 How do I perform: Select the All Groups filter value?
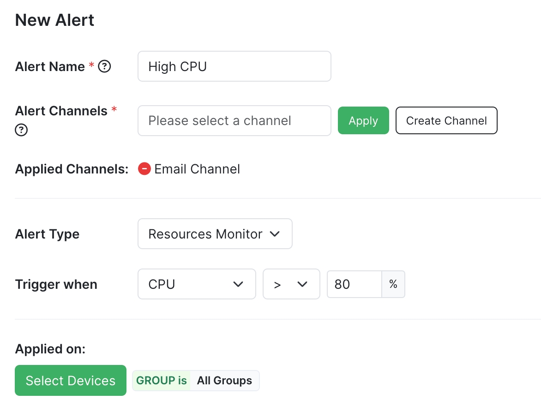pos(224,381)
